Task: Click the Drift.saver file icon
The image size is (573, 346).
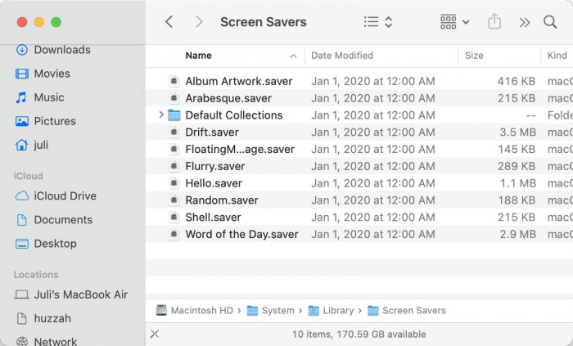Action: [x=174, y=133]
